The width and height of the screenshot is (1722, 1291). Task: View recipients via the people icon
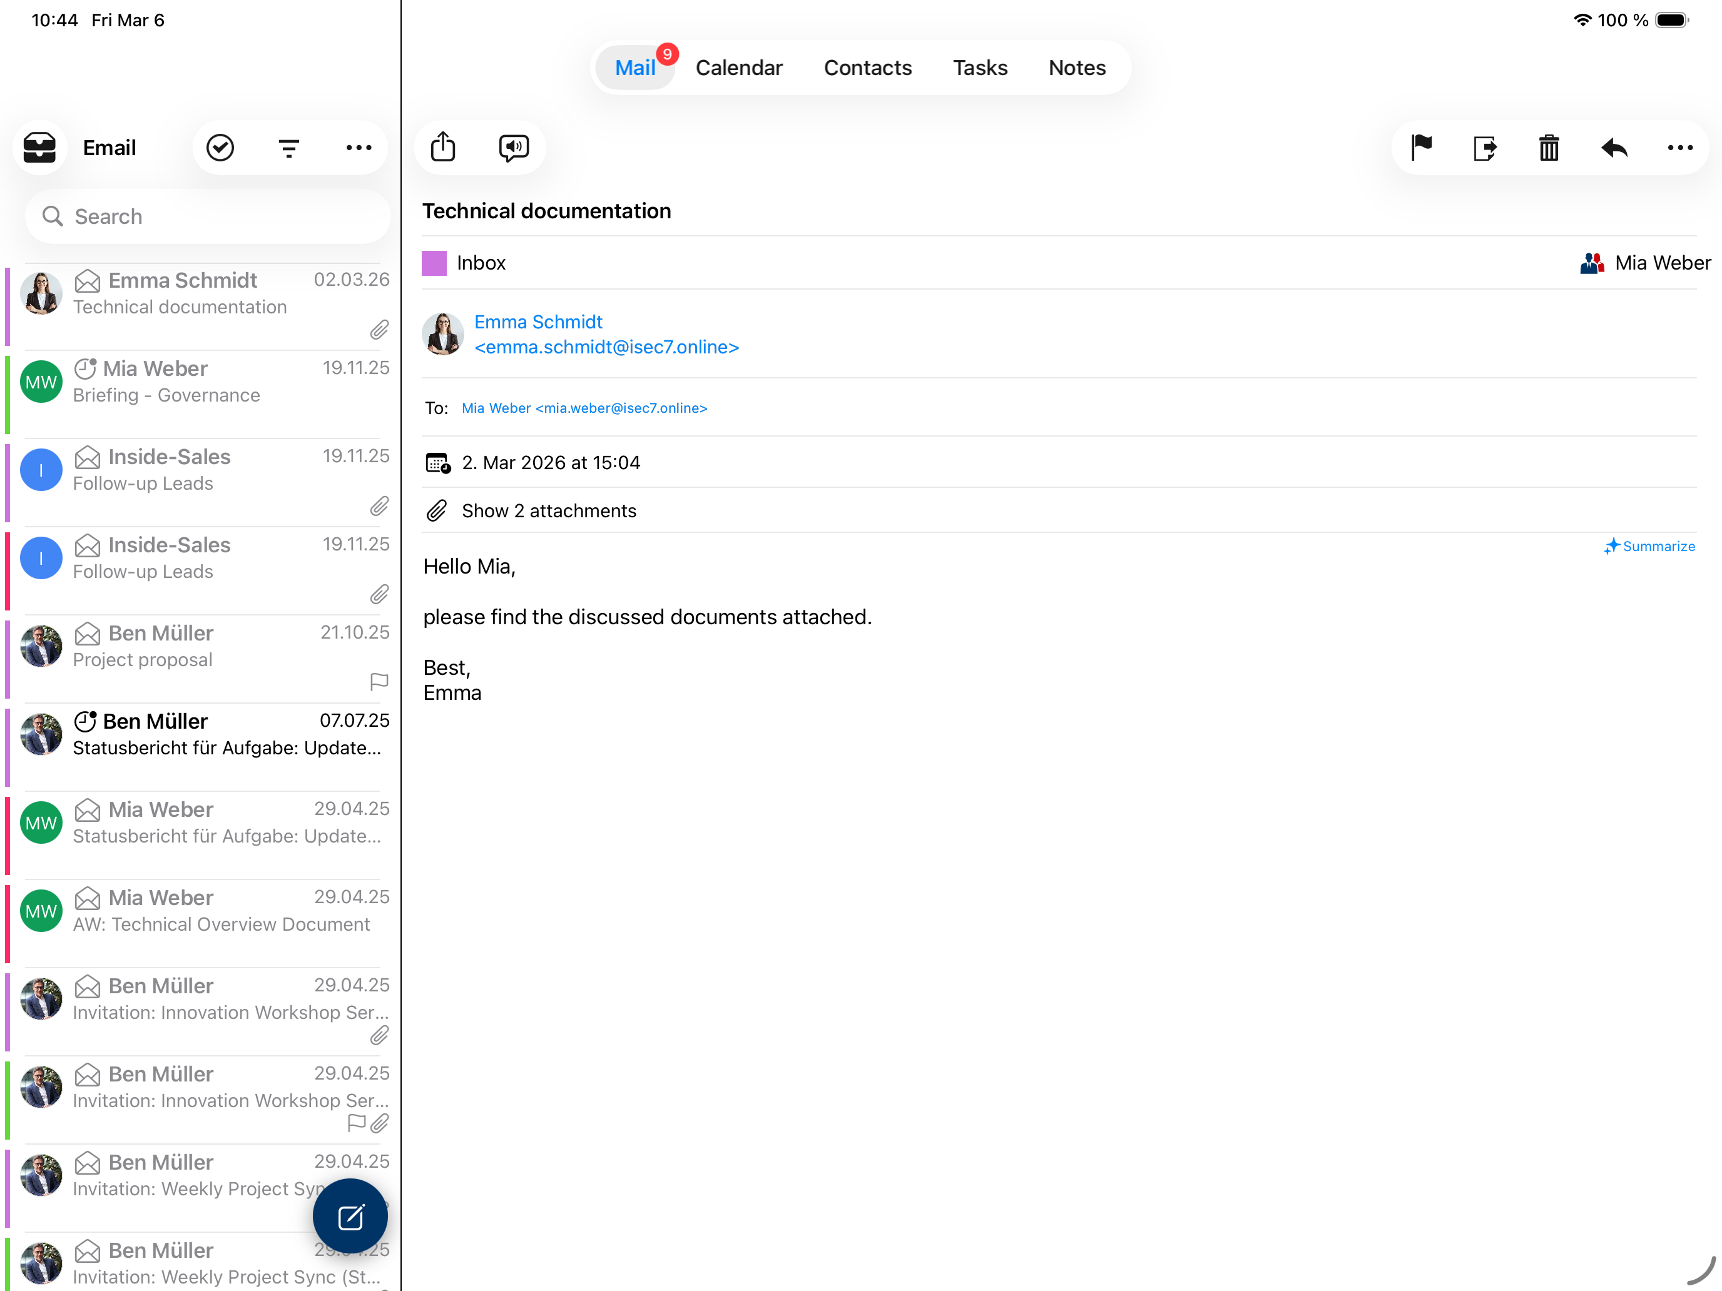coord(1592,262)
